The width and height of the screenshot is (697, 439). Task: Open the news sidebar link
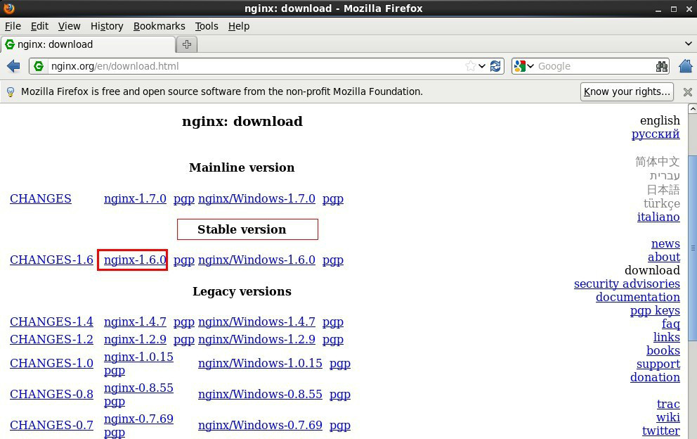pos(665,243)
